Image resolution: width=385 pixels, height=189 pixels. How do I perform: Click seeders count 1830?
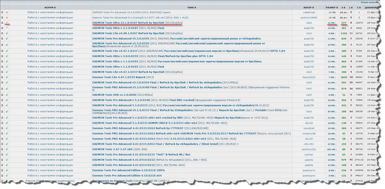click(x=344, y=77)
